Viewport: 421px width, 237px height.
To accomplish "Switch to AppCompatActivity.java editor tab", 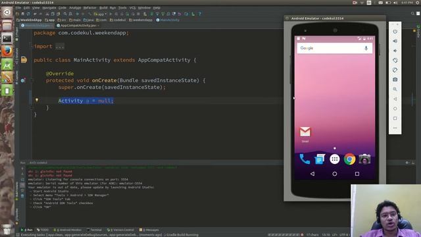I will 78,26.
